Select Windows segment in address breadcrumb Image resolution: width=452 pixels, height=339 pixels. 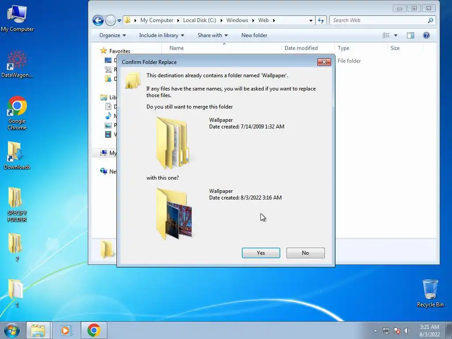pyautogui.click(x=237, y=20)
